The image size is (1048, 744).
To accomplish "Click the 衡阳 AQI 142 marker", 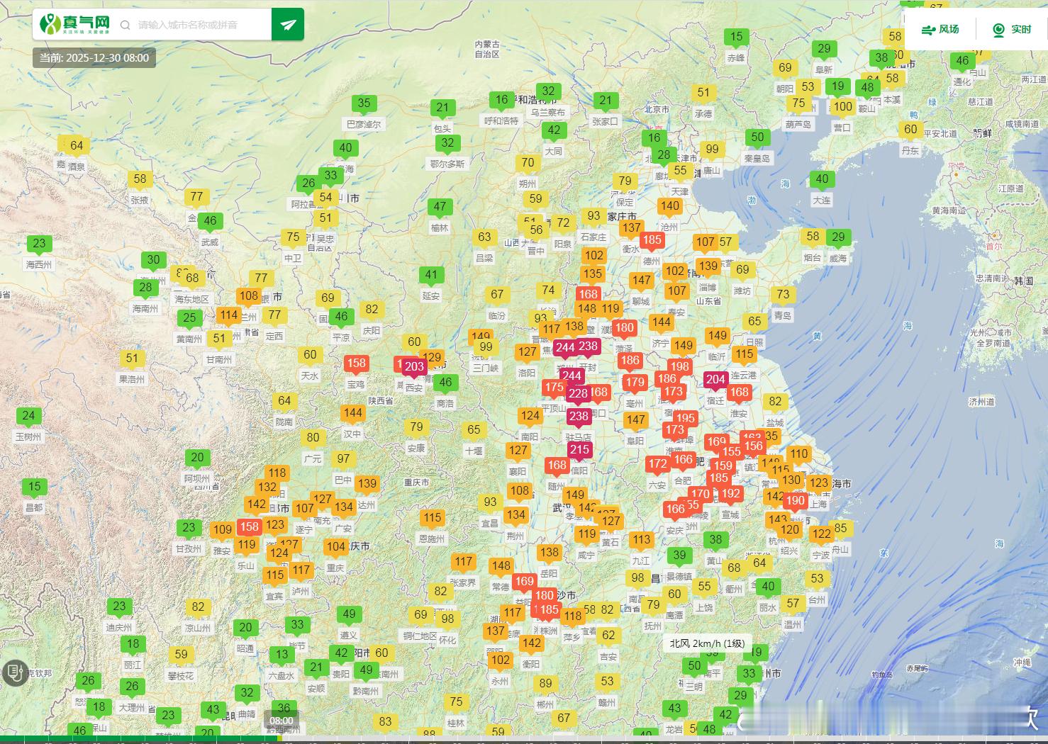I will 531,645.
